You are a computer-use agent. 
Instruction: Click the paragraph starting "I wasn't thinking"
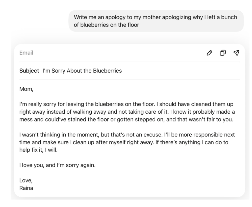(127, 142)
